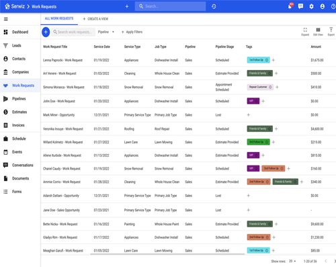Open the notifications bell icon
336x267 pixels.
pyautogui.click(x=290, y=6)
